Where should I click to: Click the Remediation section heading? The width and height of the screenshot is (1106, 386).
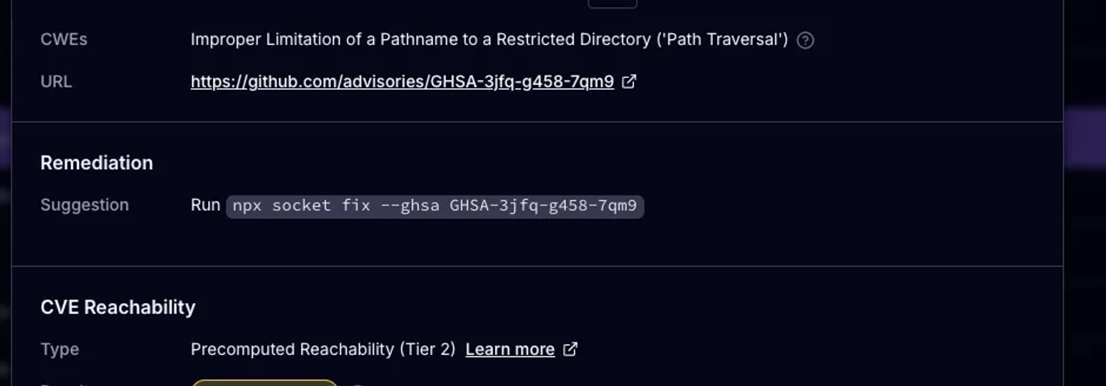[x=97, y=163]
